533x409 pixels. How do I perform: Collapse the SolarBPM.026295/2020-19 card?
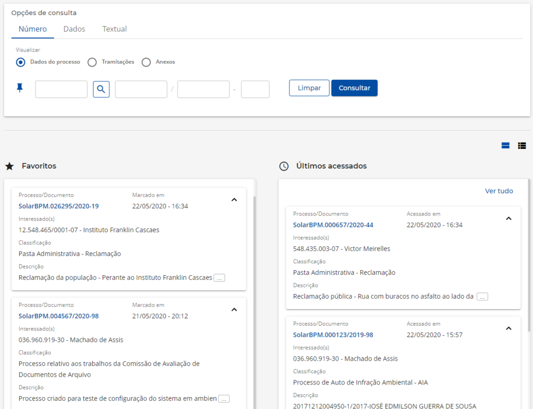click(234, 200)
